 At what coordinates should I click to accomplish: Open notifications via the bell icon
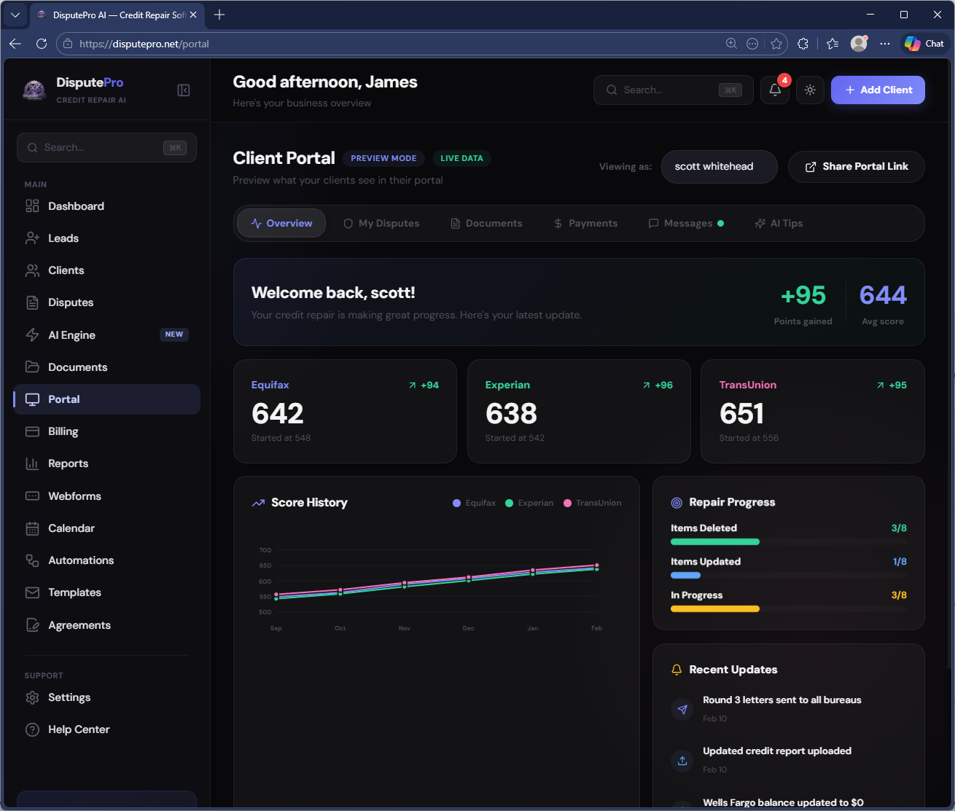(x=774, y=89)
